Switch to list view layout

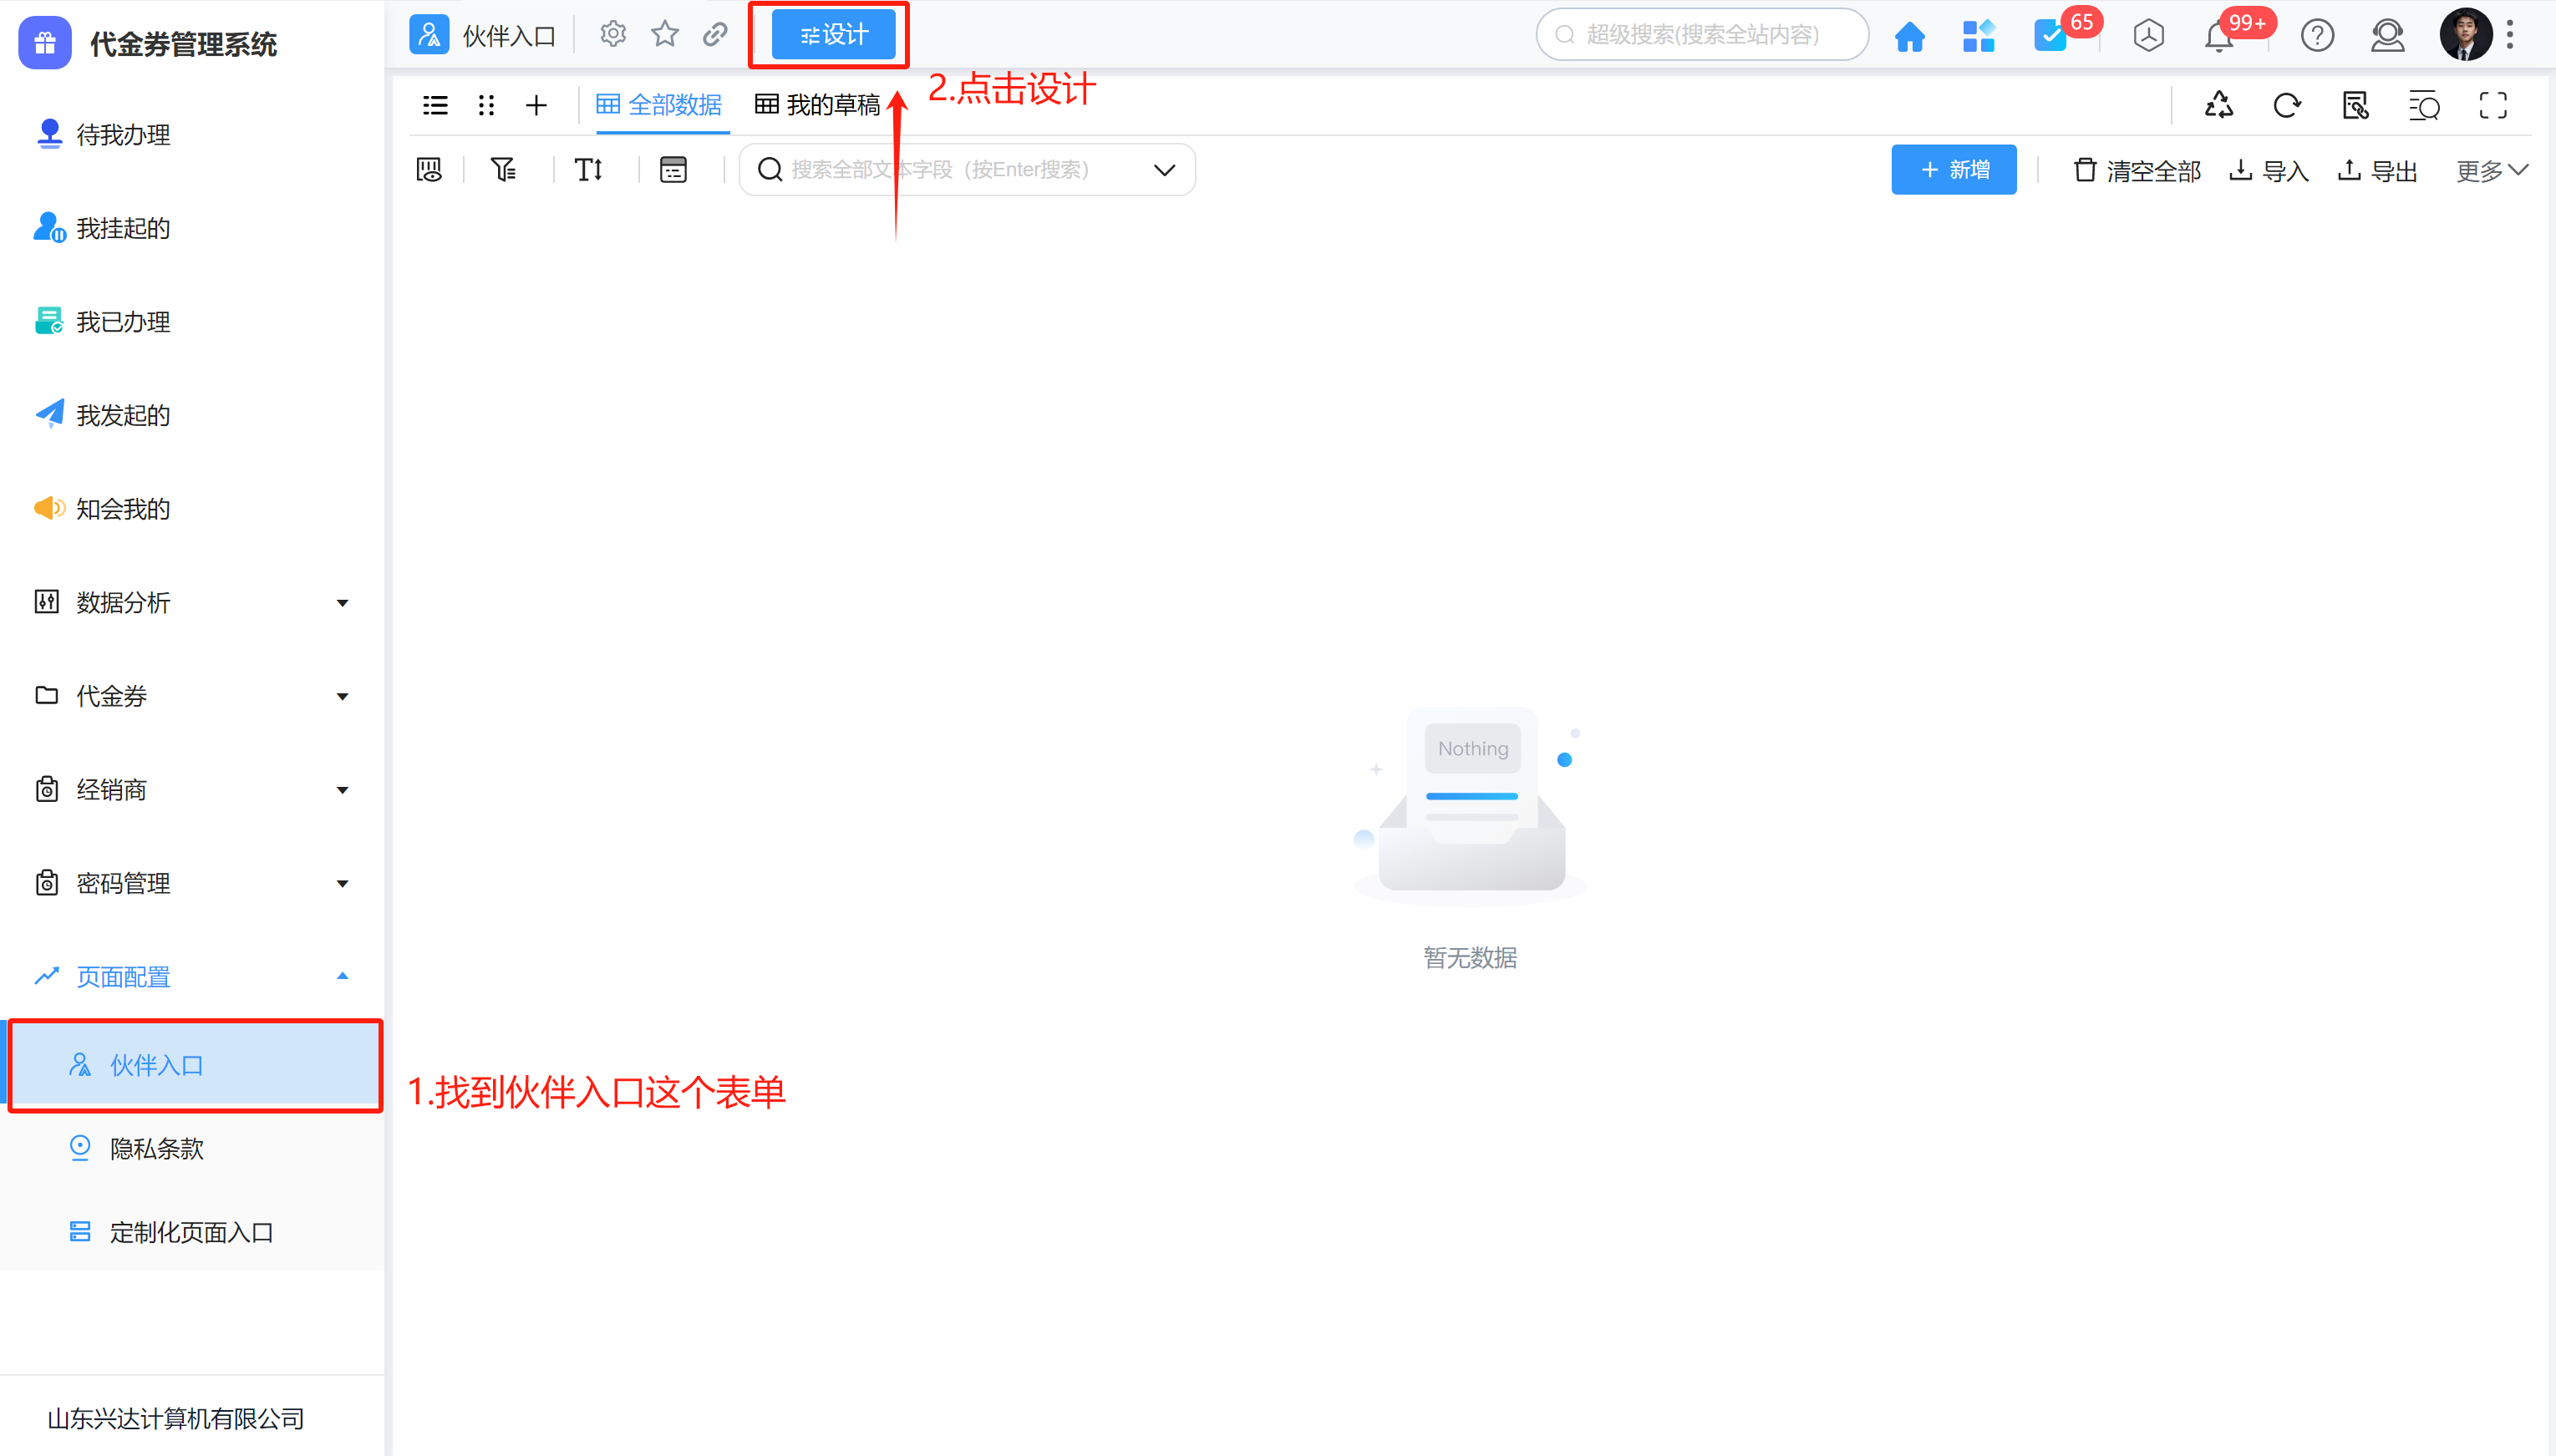(435, 105)
